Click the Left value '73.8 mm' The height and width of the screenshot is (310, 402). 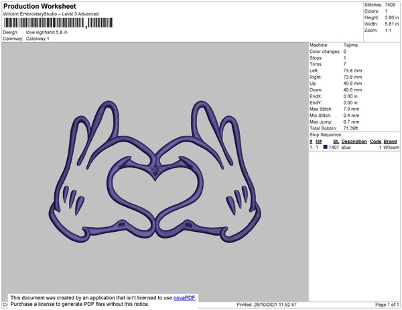tap(352, 71)
